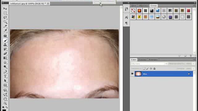Close the reklama1.jpg document tab
This screenshot has height=111, width=198.
tap(48, 4)
